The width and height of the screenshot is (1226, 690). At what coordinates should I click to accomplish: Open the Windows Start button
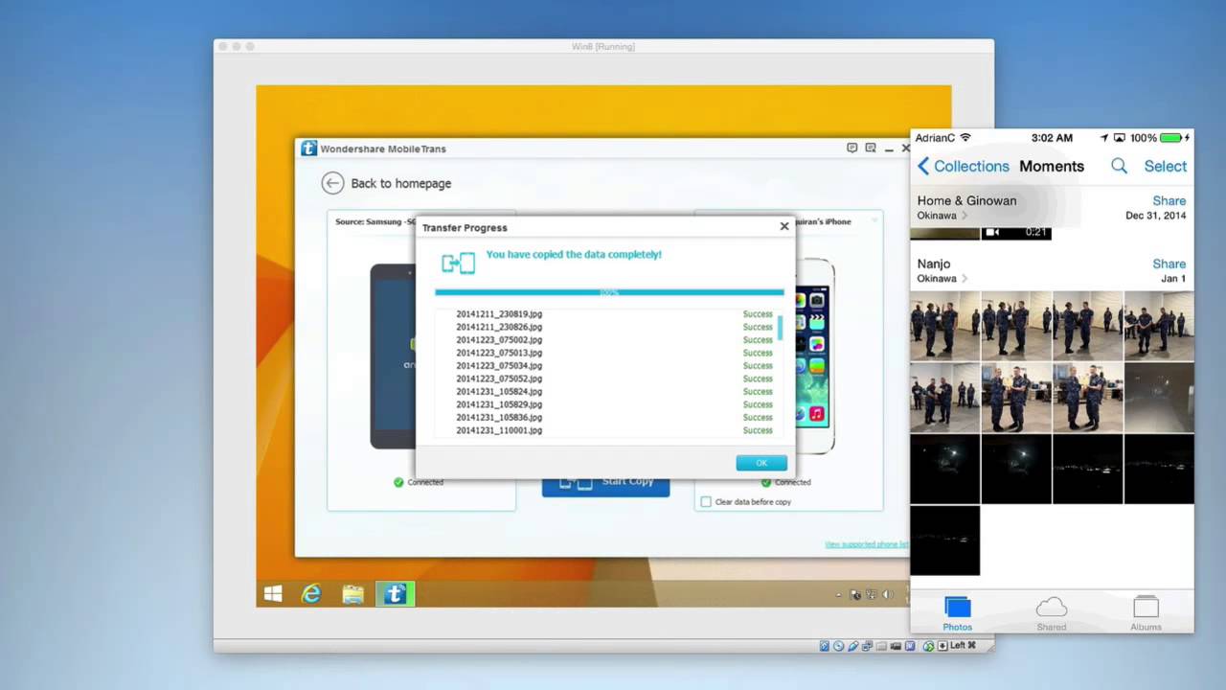[273, 594]
